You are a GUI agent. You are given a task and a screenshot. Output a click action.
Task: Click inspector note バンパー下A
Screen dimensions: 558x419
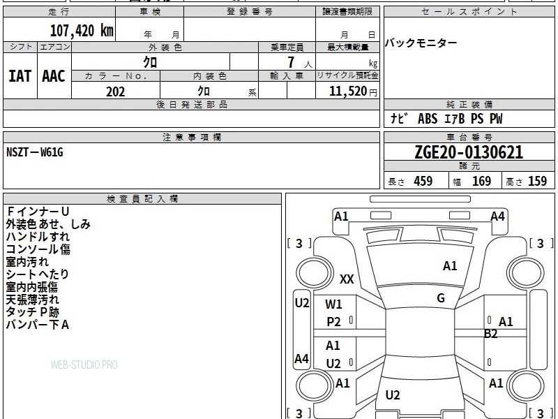point(38,325)
